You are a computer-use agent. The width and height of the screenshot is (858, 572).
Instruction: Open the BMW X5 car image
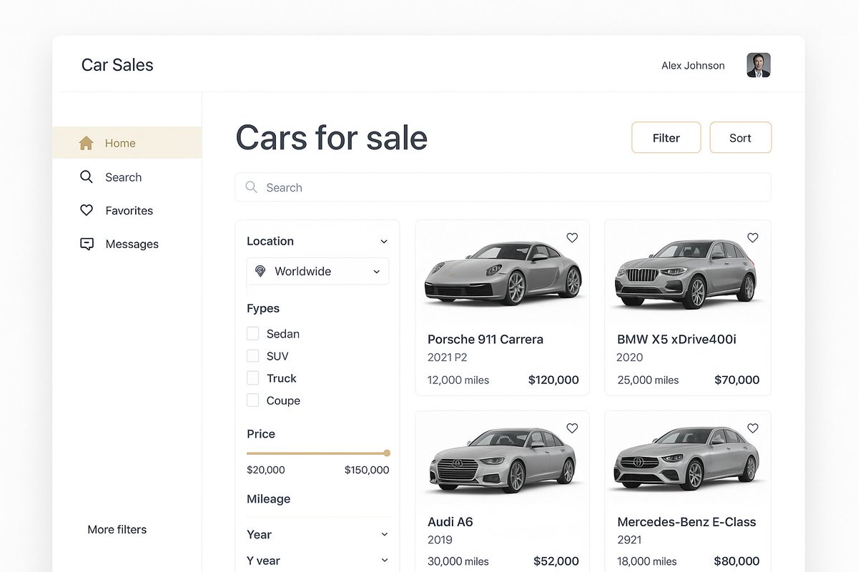tap(685, 273)
